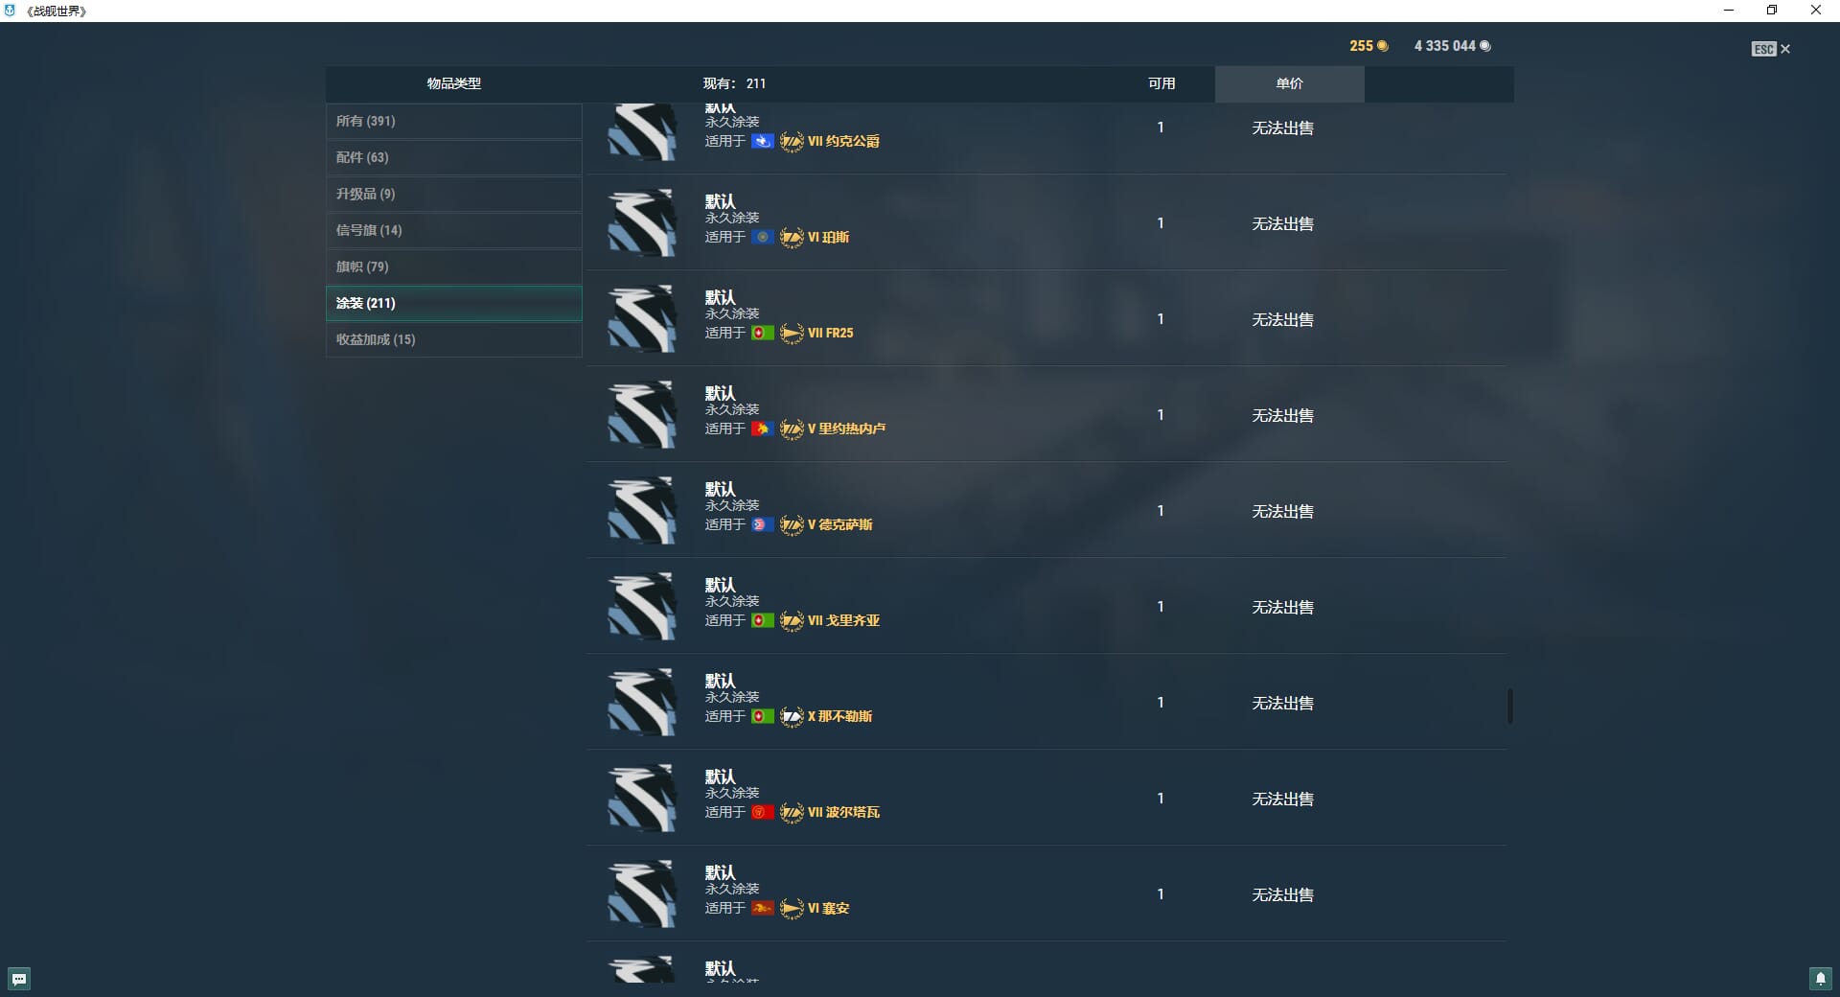The height and width of the screenshot is (997, 1840).
Task: Click the camouflage thumbnail for VII FR25
Action: coord(642,318)
